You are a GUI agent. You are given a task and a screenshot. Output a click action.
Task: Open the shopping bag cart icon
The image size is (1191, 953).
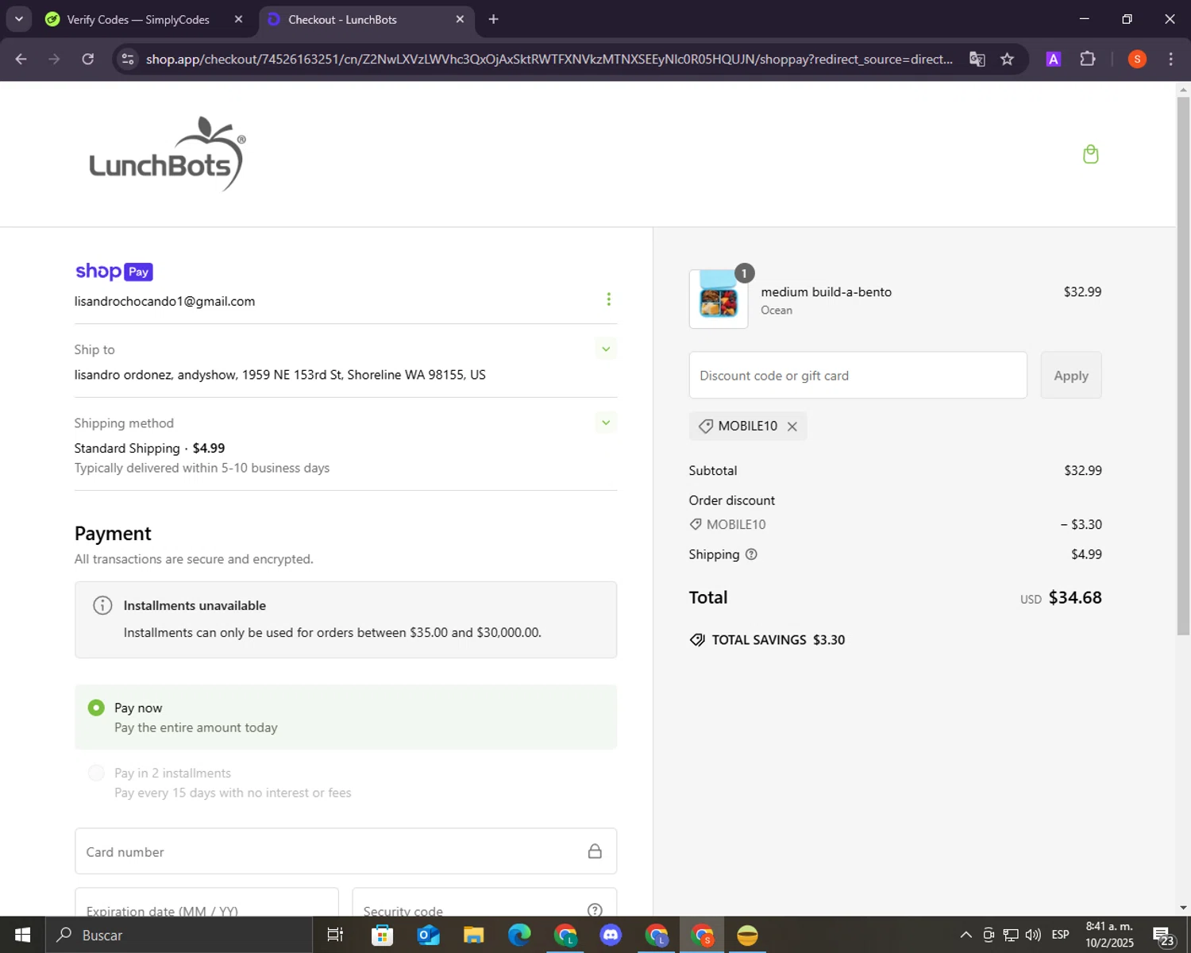click(1090, 154)
